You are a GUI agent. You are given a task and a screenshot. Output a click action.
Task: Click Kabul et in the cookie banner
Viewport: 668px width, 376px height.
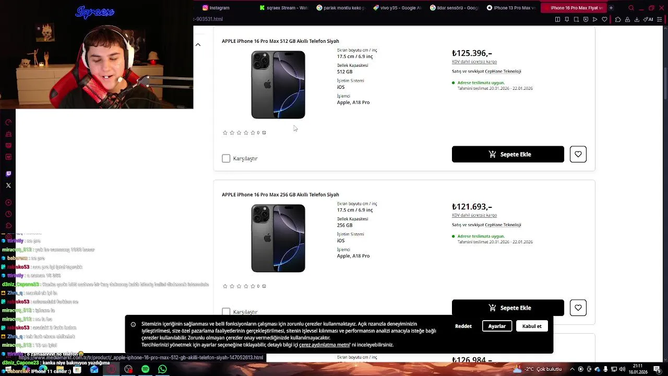coord(532,326)
